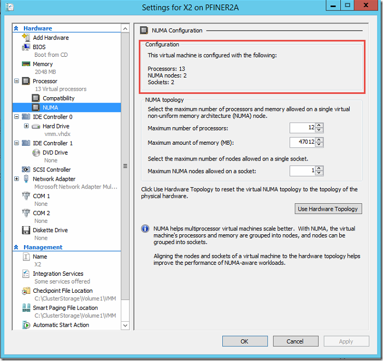Click the hardware list scroll down arrow
Image resolution: width=383 pixels, height=361 pixels.
click(125, 326)
